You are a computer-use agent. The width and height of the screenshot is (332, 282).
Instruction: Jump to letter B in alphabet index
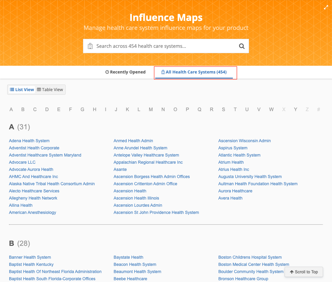[23, 109]
